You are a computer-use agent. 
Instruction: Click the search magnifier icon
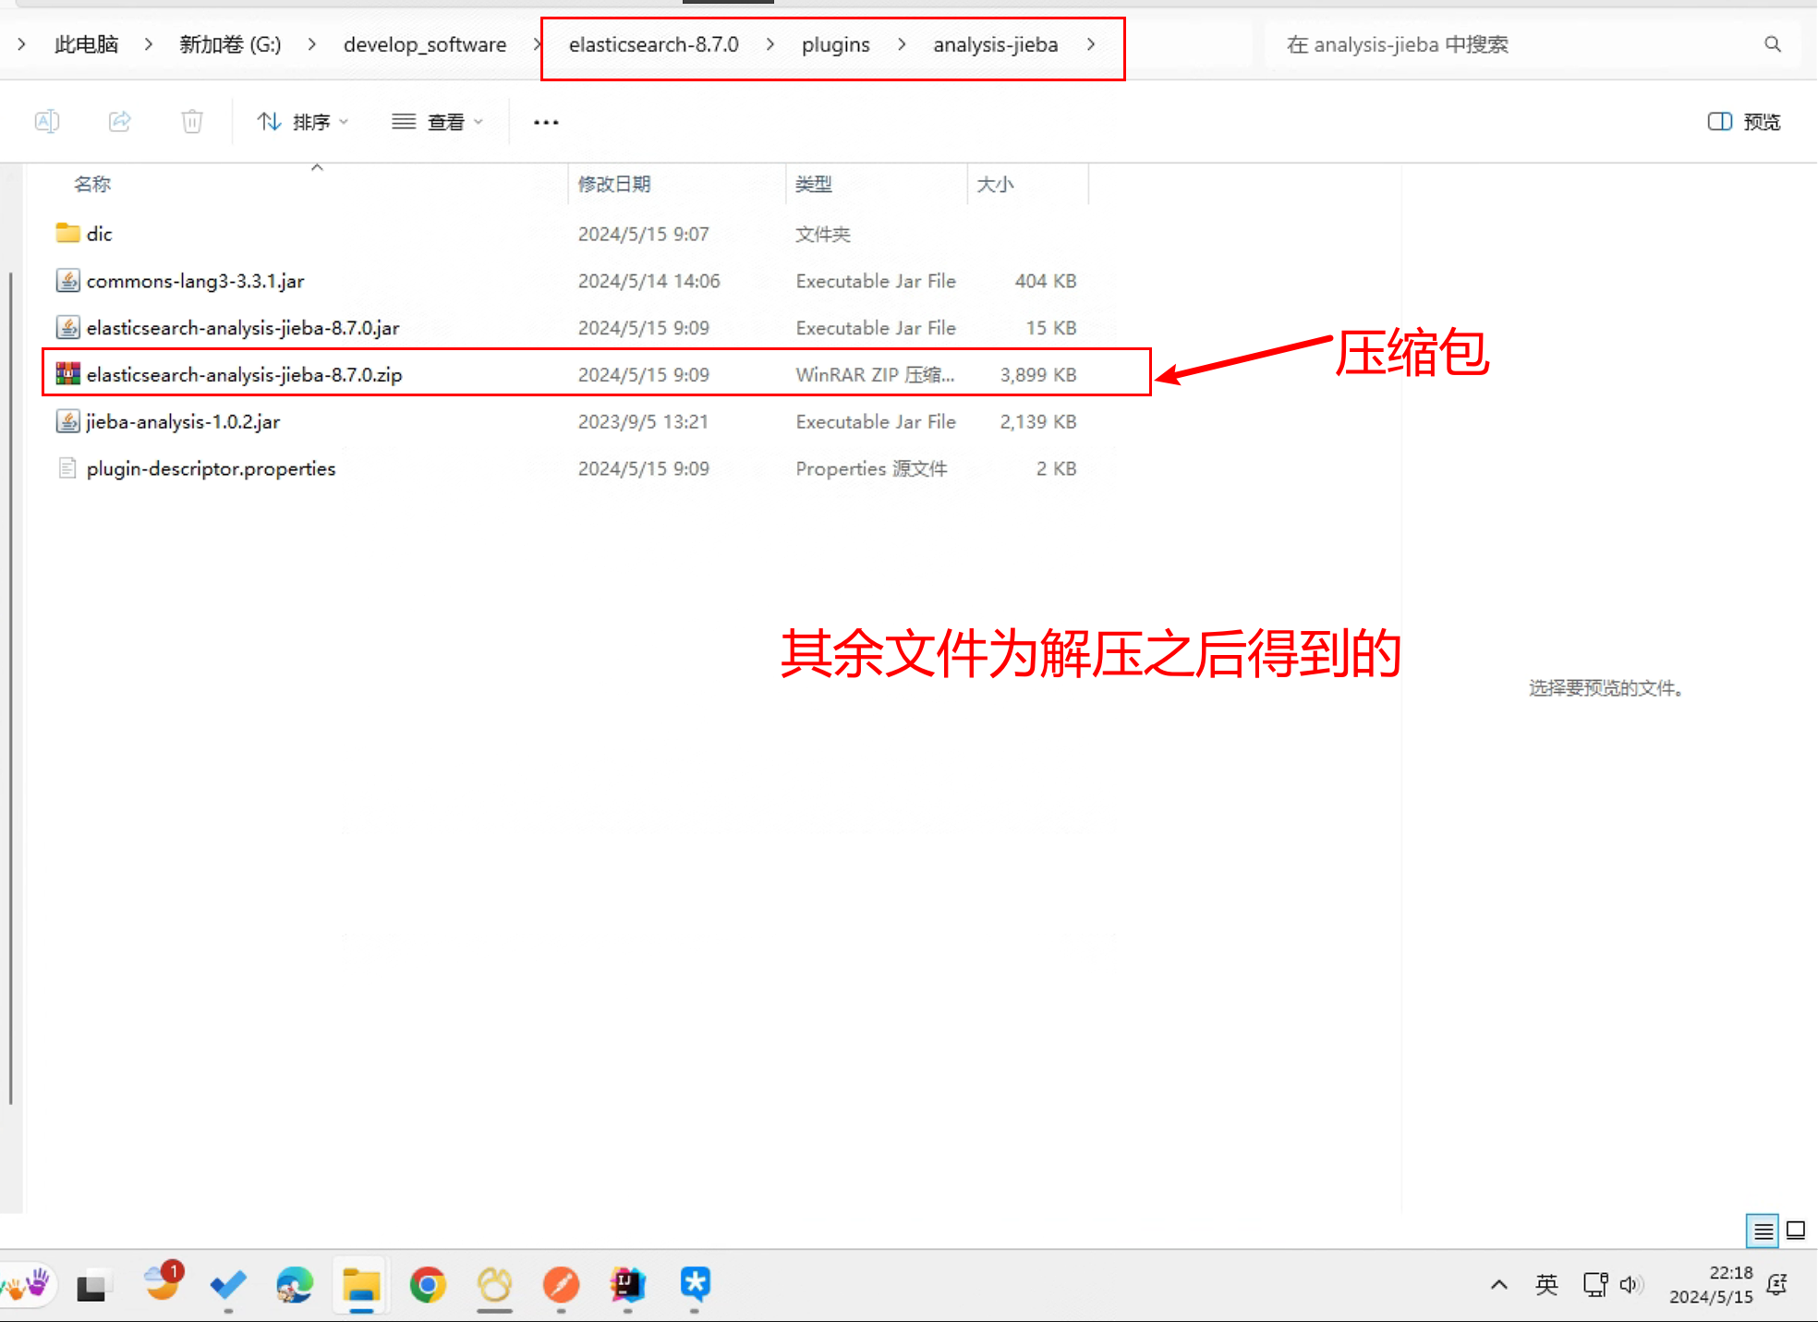point(1772,44)
